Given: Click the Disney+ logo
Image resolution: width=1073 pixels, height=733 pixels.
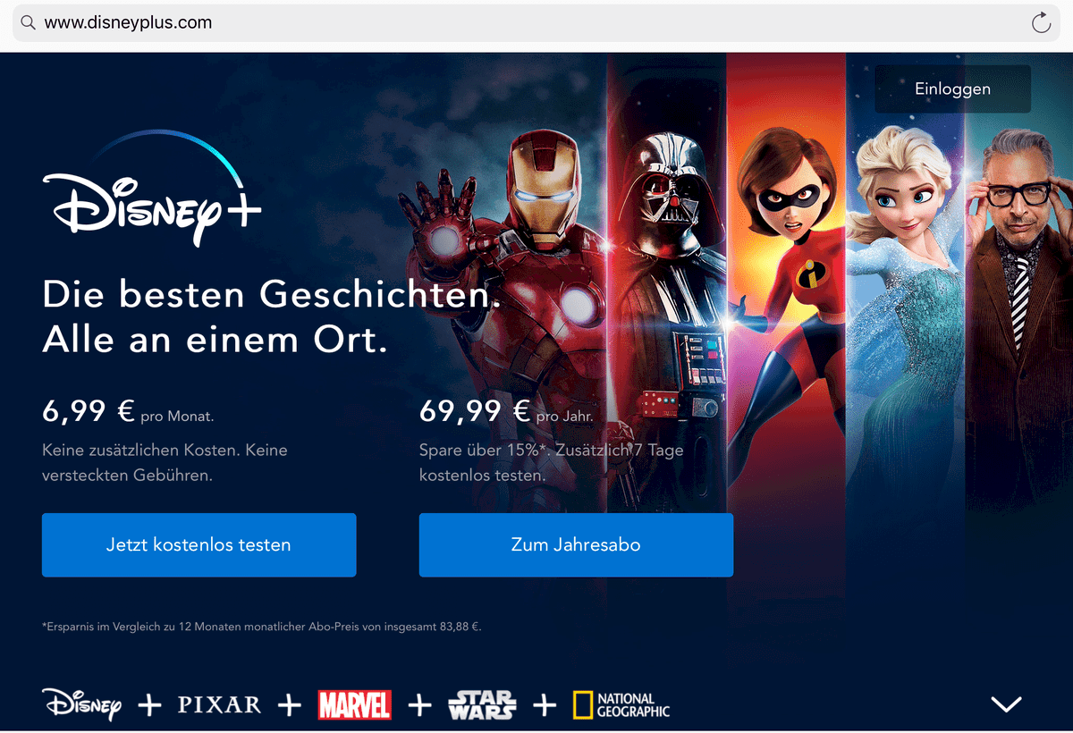Looking at the screenshot, I should tap(152, 189).
